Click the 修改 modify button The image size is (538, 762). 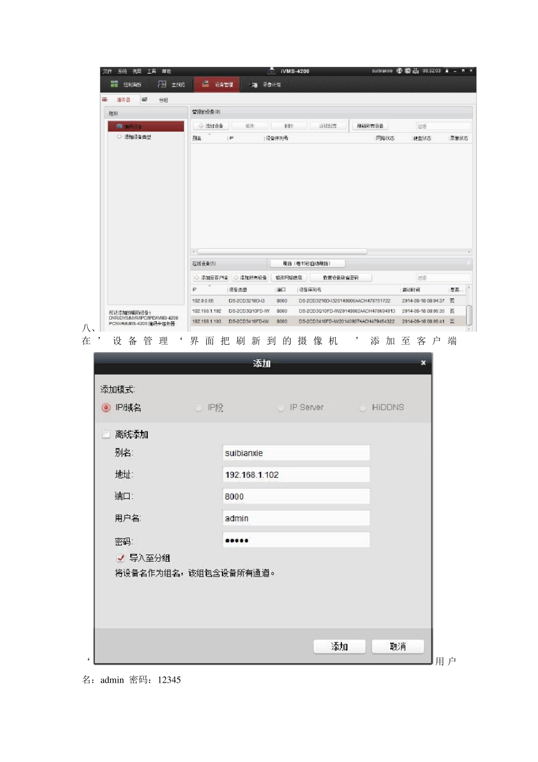250,126
